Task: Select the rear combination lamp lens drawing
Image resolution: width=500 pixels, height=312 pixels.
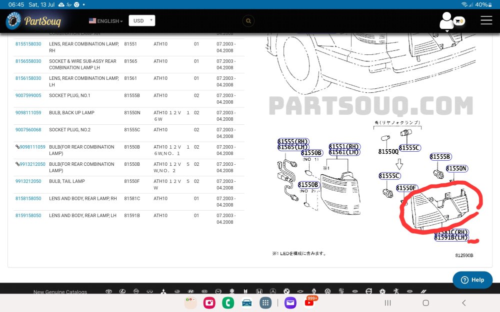Action: (340, 194)
